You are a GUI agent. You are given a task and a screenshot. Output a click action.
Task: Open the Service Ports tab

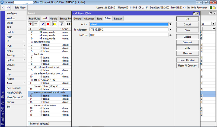point(65,18)
